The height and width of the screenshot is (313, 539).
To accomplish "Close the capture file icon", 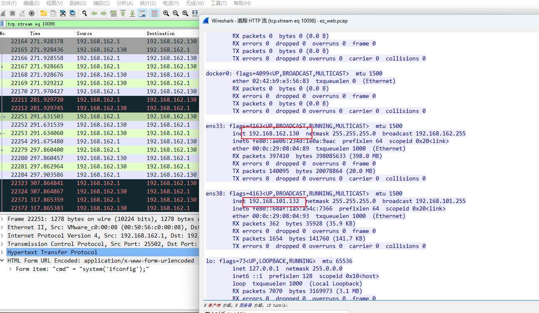I will (x=63, y=13).
